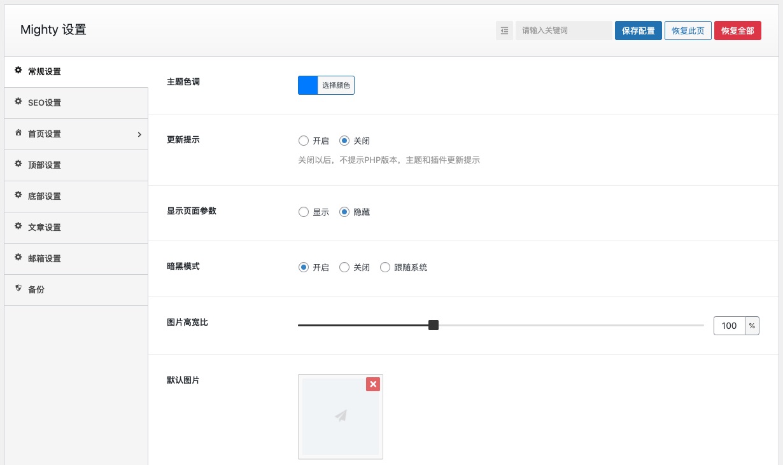Remove default image with red X icon
The width and height of the screenshot is (783, 465).
(373, 384)
